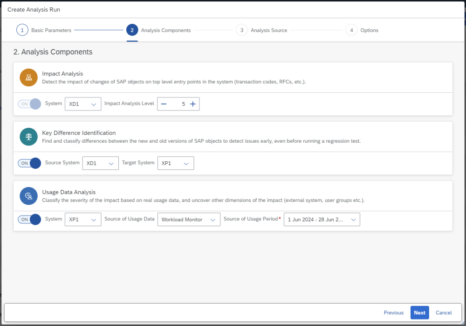The width and height of the screenshot is (466, 326).
Task: Open Source of Usage Period date selector
Action: pos(322,220)
